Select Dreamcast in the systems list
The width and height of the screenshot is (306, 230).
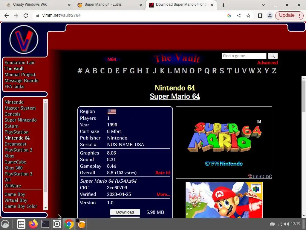tap(16, 144)
